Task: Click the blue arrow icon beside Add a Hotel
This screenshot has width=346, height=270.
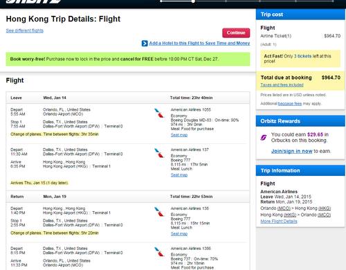Action: click(x=145, y=44)
